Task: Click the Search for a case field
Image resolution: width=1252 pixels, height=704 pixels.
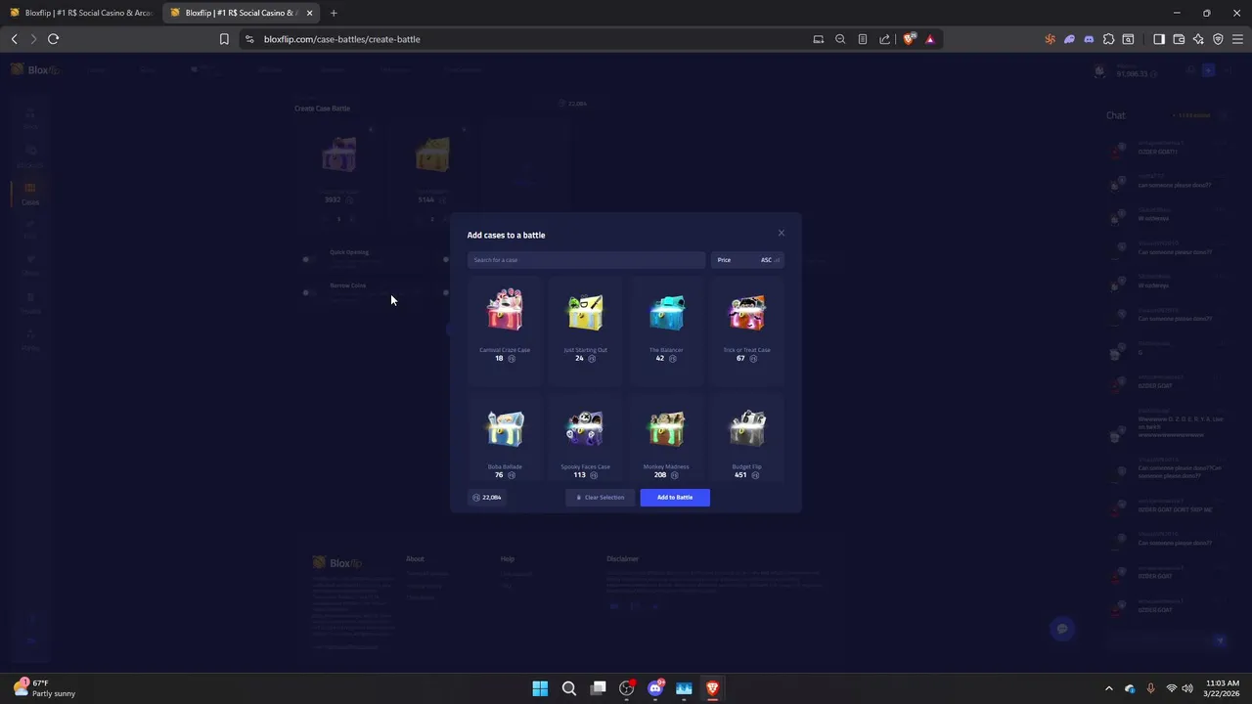Action: (586, 260)
